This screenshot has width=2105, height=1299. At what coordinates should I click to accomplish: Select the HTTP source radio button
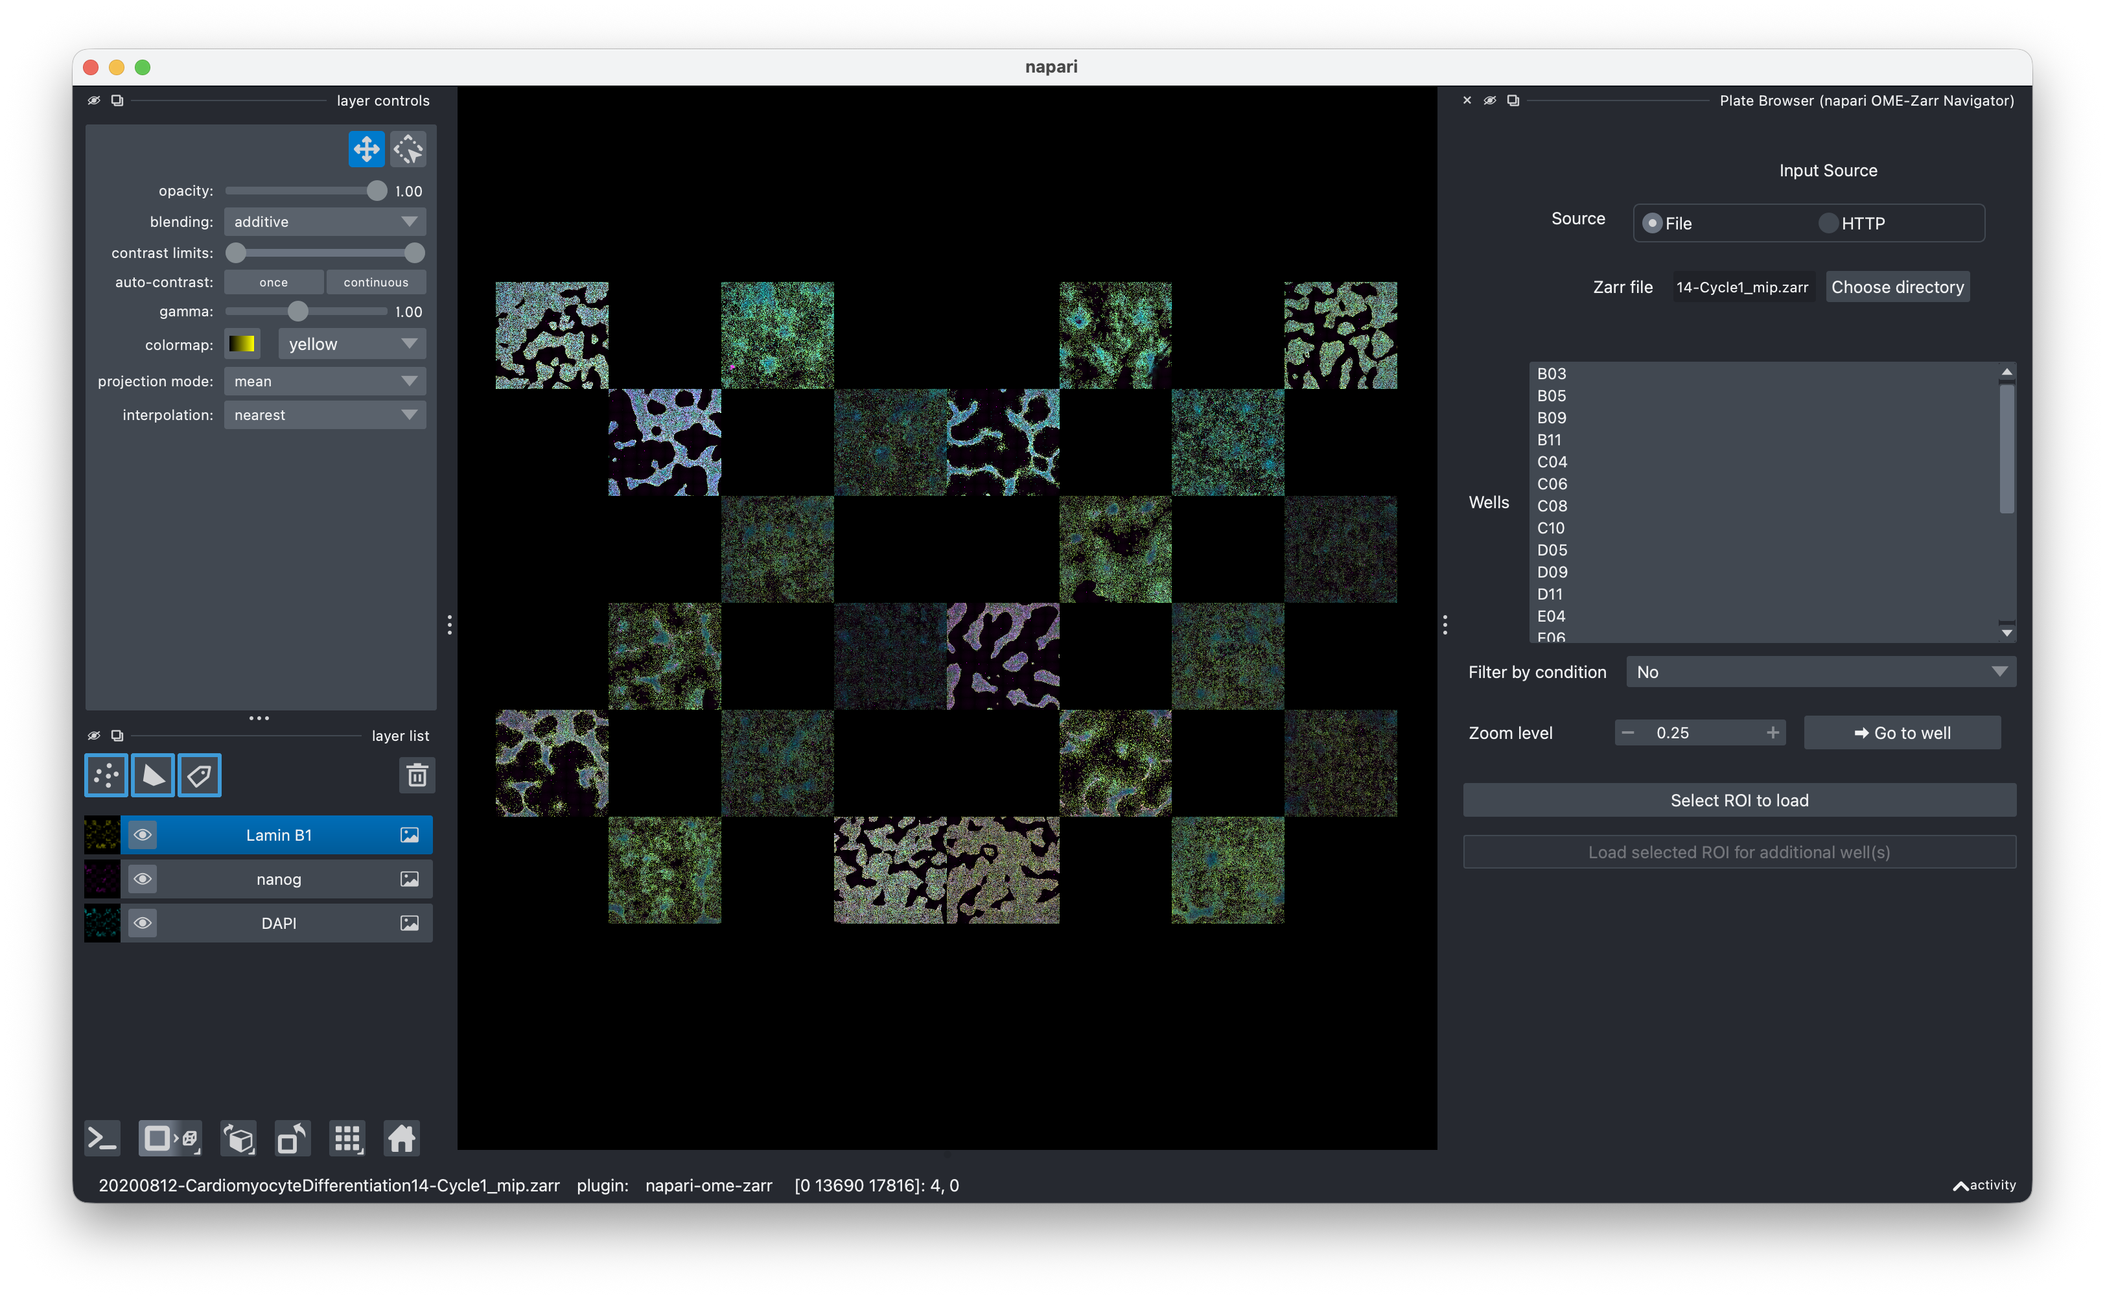(1828, 224)
